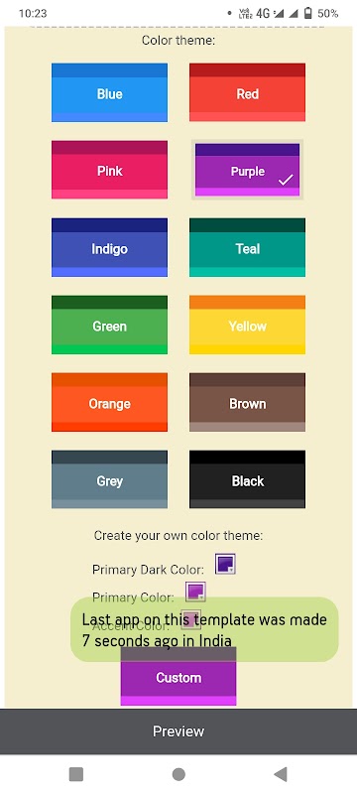Apply the Black color theme
Image resolution: width=357 pixels, height=794 pixels.
click(247, 479)
